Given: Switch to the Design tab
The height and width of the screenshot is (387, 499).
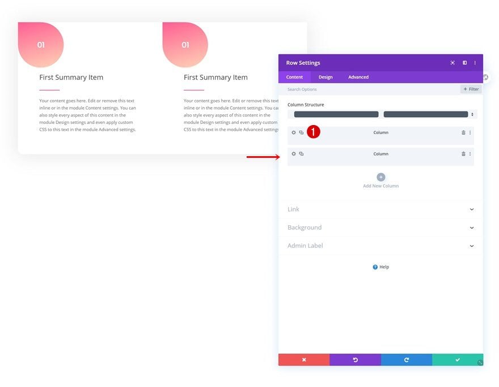Looking at the screenshot, I should pos(325,77).
